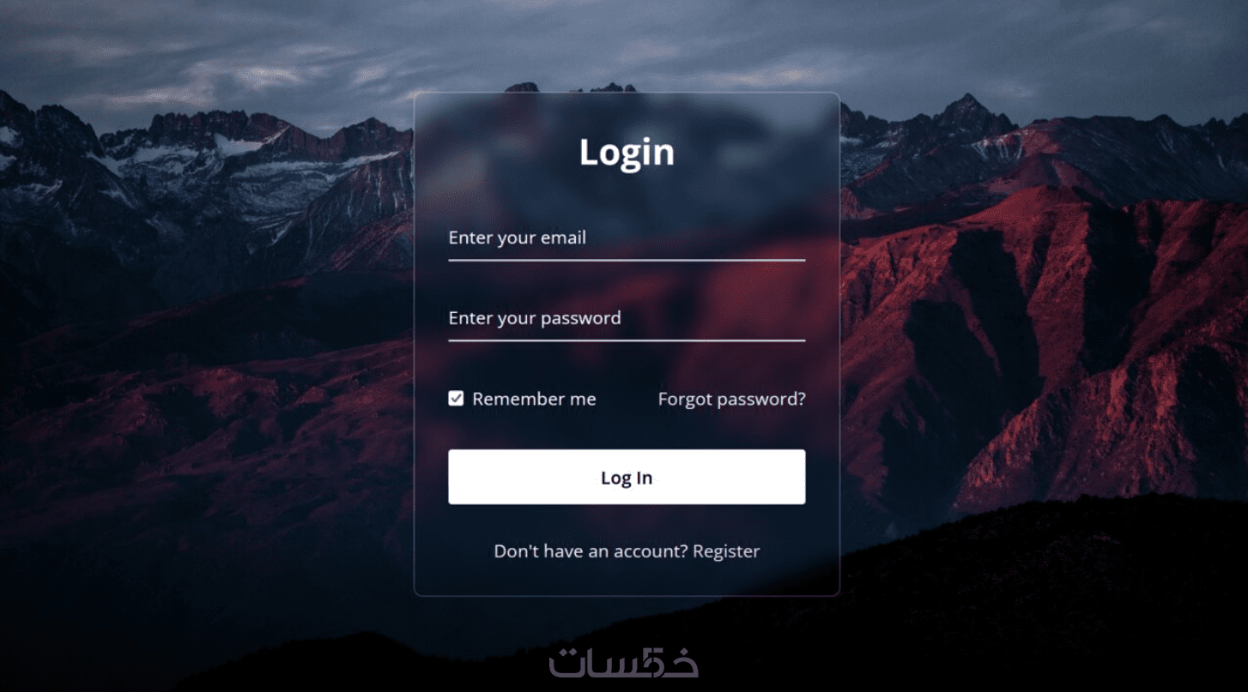Click the 'Don't have an account?' text
Viewport: 1248px width, 692px height.
pos(591,551)
